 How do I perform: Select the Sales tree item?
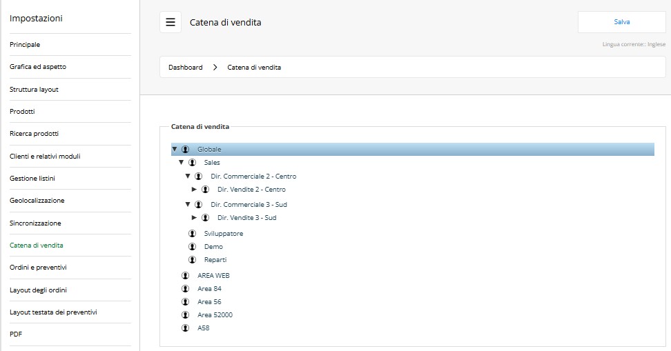[212, 163]
